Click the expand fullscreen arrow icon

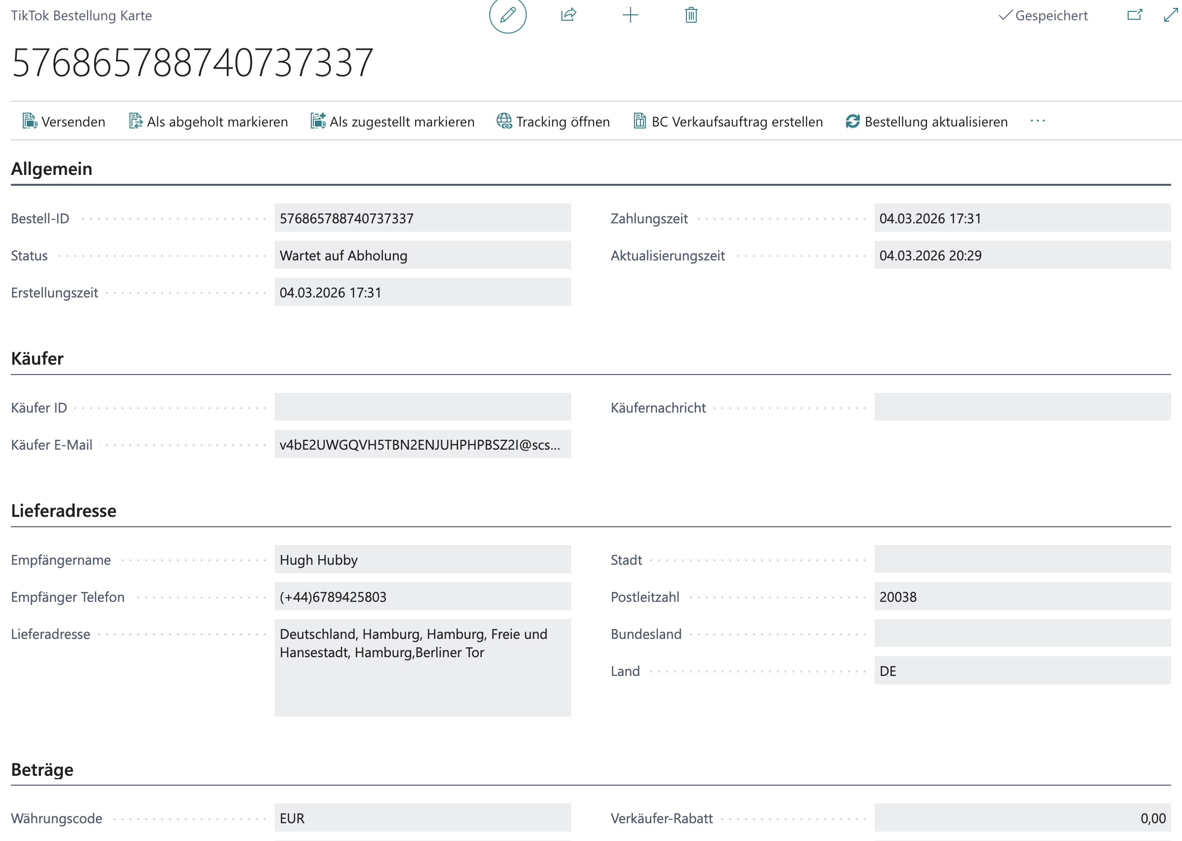[x=1170, y=15]
